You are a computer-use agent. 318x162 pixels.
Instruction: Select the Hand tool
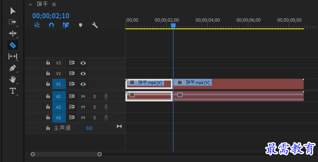(x=13, y=79)
